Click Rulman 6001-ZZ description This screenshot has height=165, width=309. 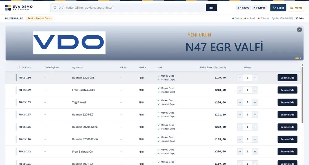[83, 164]
